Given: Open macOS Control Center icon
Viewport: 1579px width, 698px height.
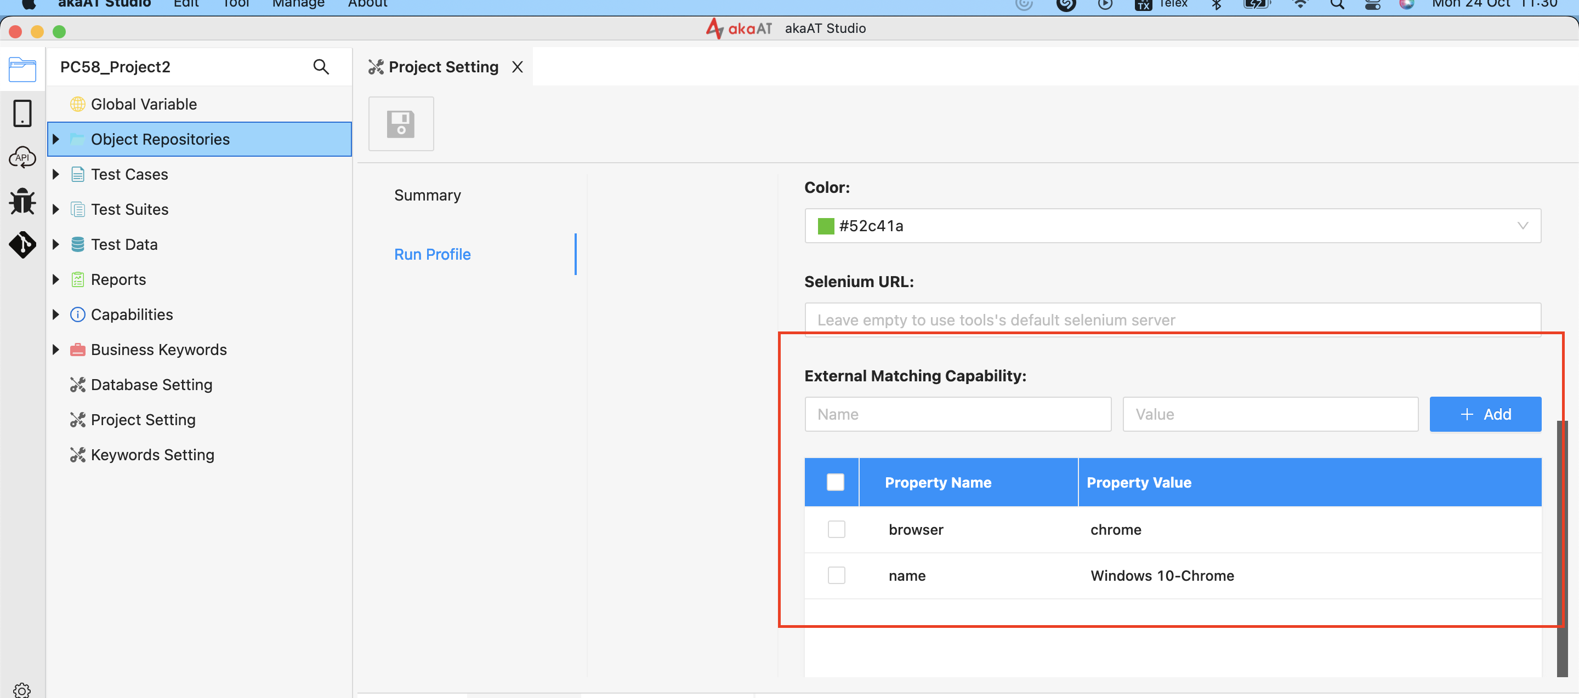Looking at the screenshot, I should tap(1372, 4).
